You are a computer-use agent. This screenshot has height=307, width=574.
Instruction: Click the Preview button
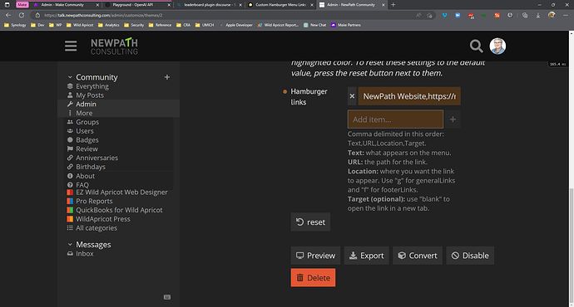(315, 256)
